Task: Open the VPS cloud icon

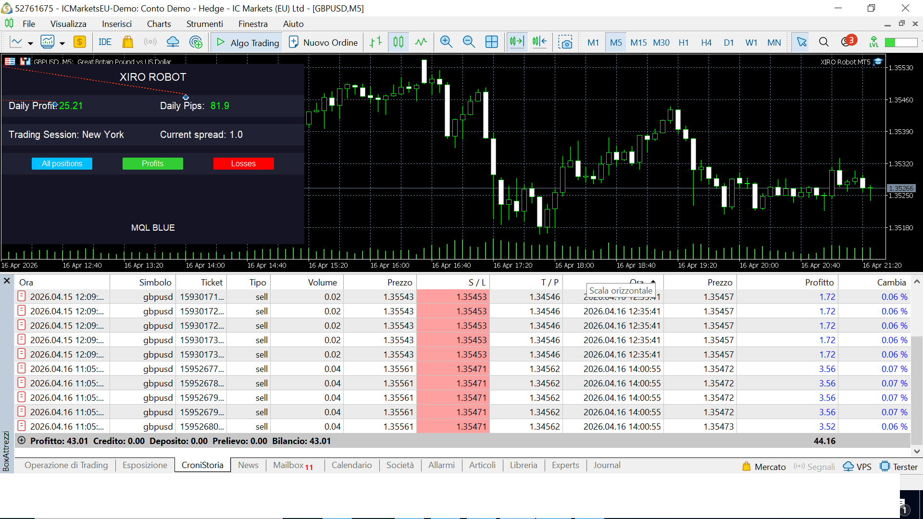Action: (x=173, y=42)
